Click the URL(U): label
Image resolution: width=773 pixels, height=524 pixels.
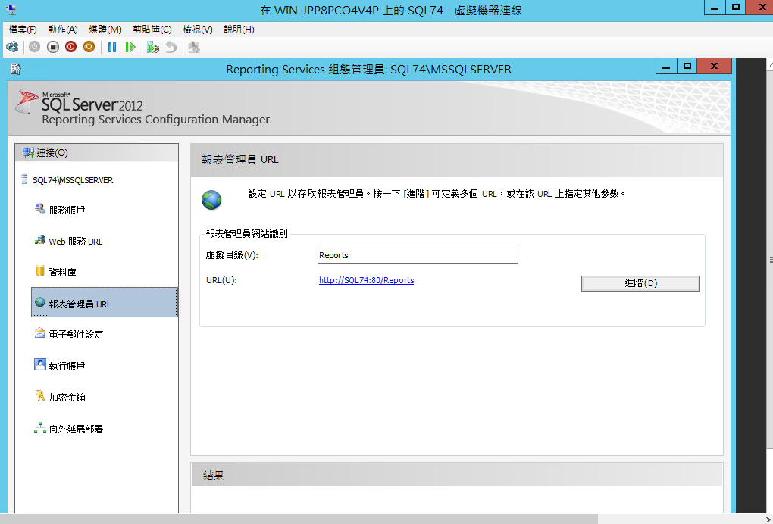222,280
